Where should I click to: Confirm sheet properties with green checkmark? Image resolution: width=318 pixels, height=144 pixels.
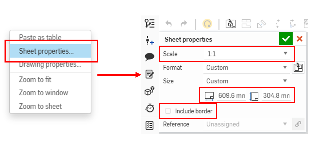tap(286, 39)
